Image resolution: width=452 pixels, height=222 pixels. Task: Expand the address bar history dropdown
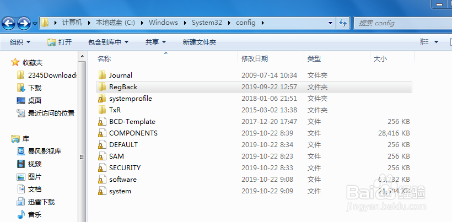[330, 23]
